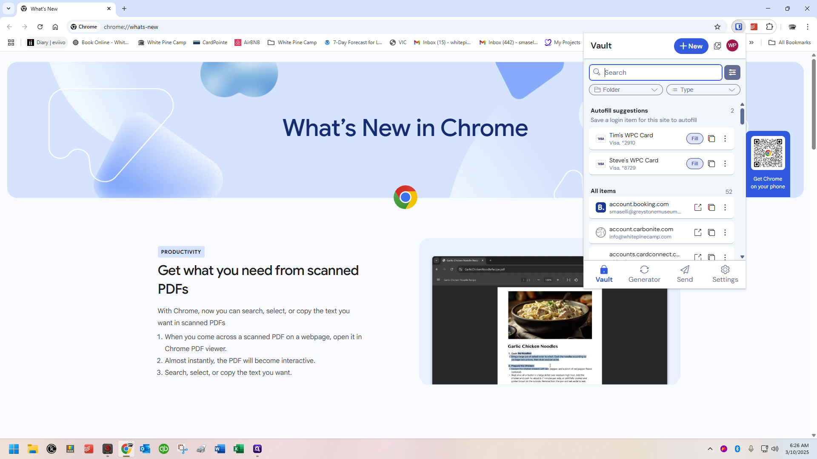The height and width of the screenshot is (459, 817).
Task: Open the Diary eviivo bookmark
Action: (x=46, y=42)
